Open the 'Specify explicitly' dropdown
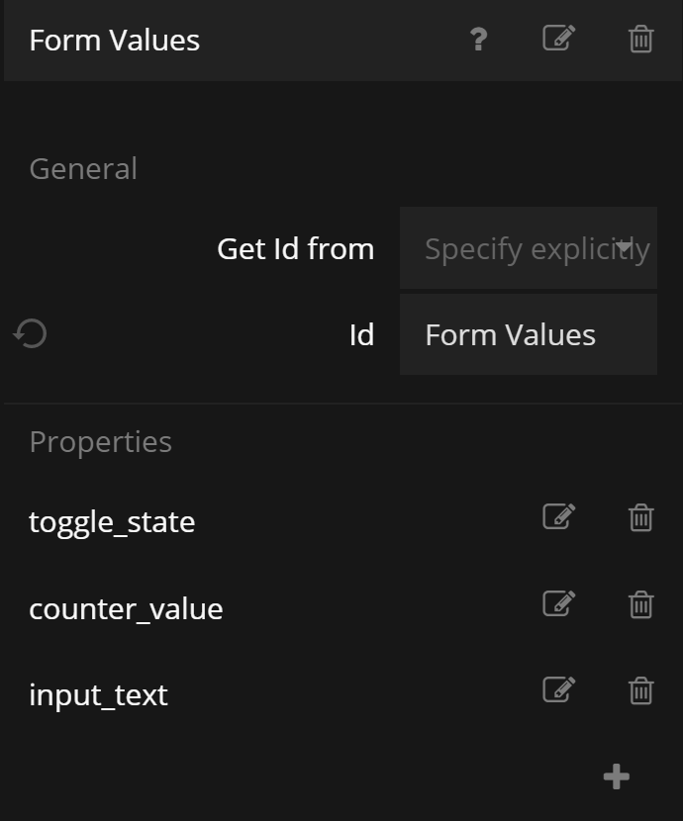 coord(529,248)
